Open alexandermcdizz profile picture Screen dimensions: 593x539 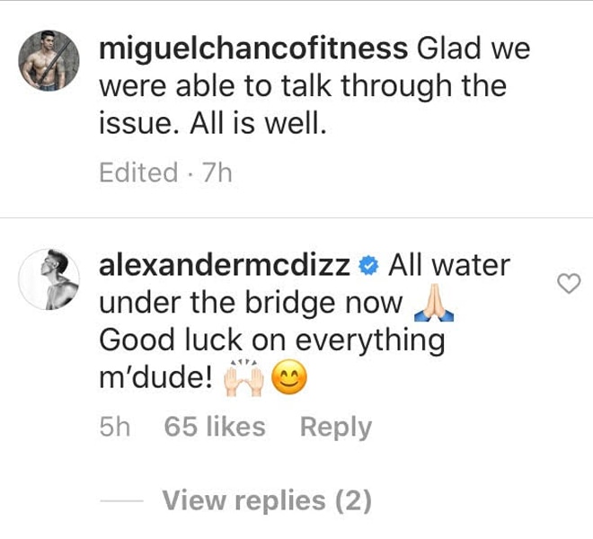(49, 279)
